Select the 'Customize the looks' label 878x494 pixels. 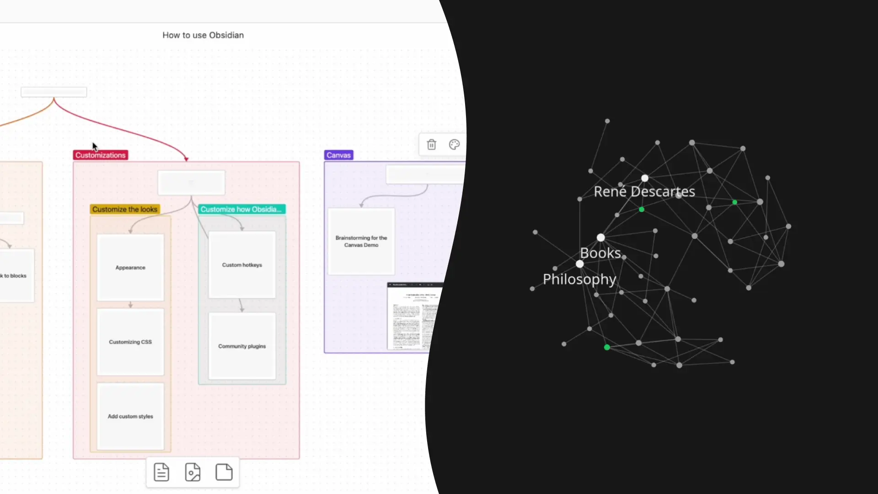click(x=124, y=209)
